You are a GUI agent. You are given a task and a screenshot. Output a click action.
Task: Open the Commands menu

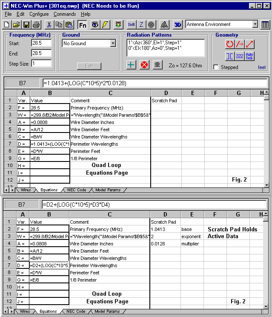(x=65, y=14)
